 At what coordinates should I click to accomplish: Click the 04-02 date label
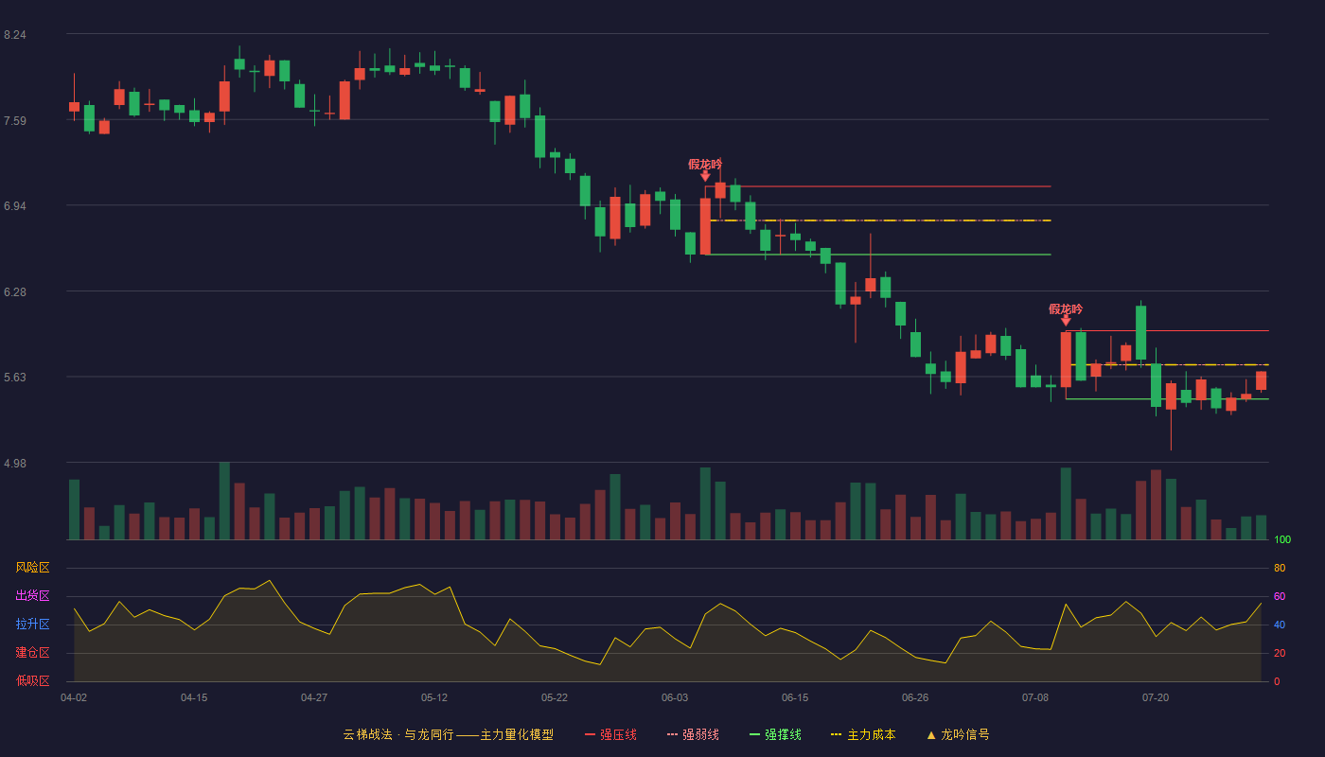click(x=74, y=697)
